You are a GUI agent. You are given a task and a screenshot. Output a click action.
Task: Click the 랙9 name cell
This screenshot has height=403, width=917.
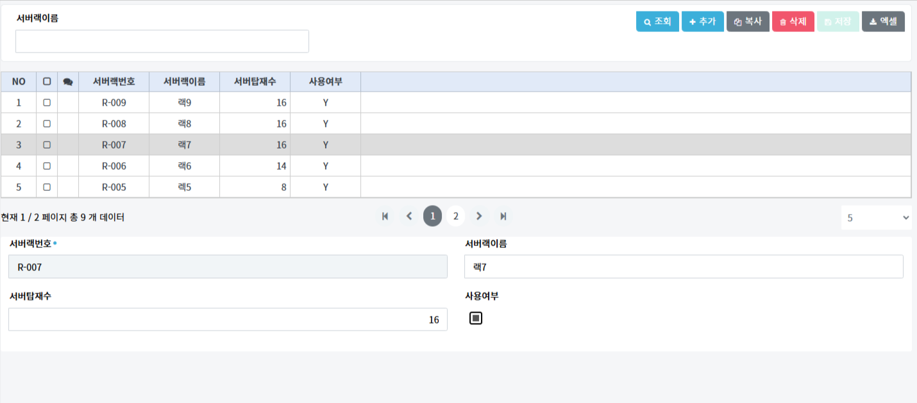pyautogui.click(x=185, y=103)
